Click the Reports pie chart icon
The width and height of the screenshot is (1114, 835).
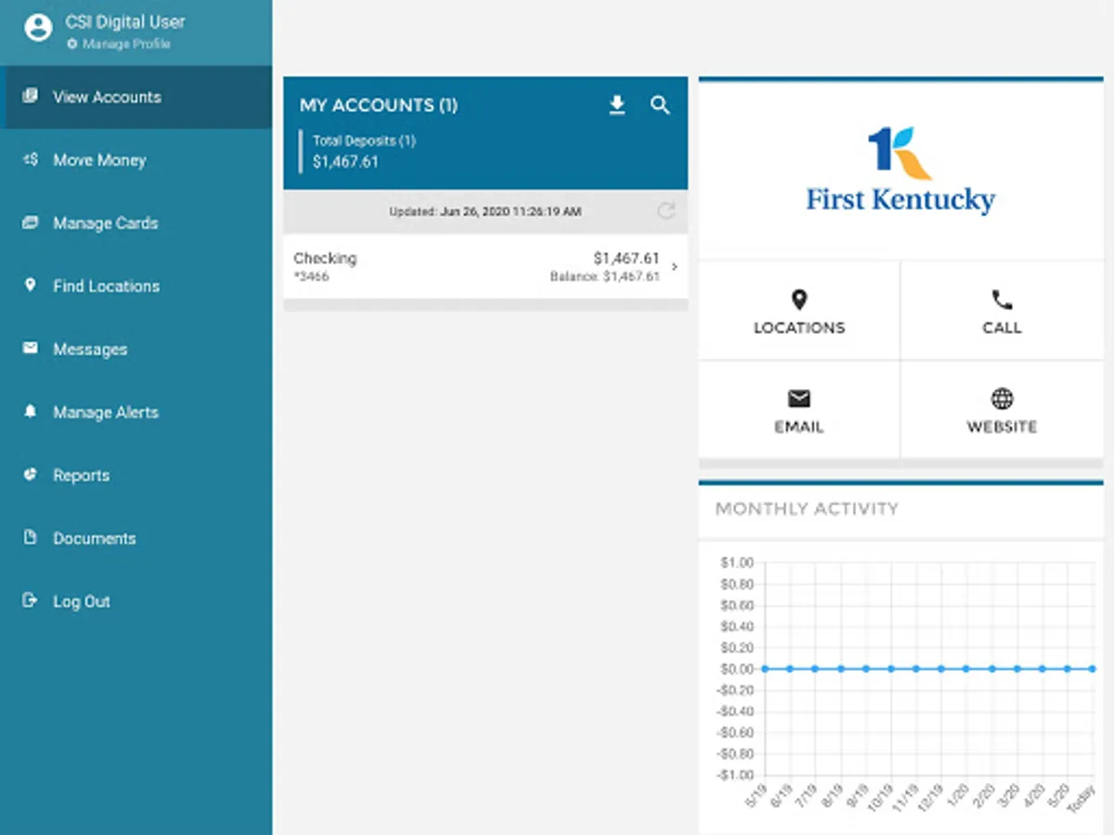click(x=31, y=474)
